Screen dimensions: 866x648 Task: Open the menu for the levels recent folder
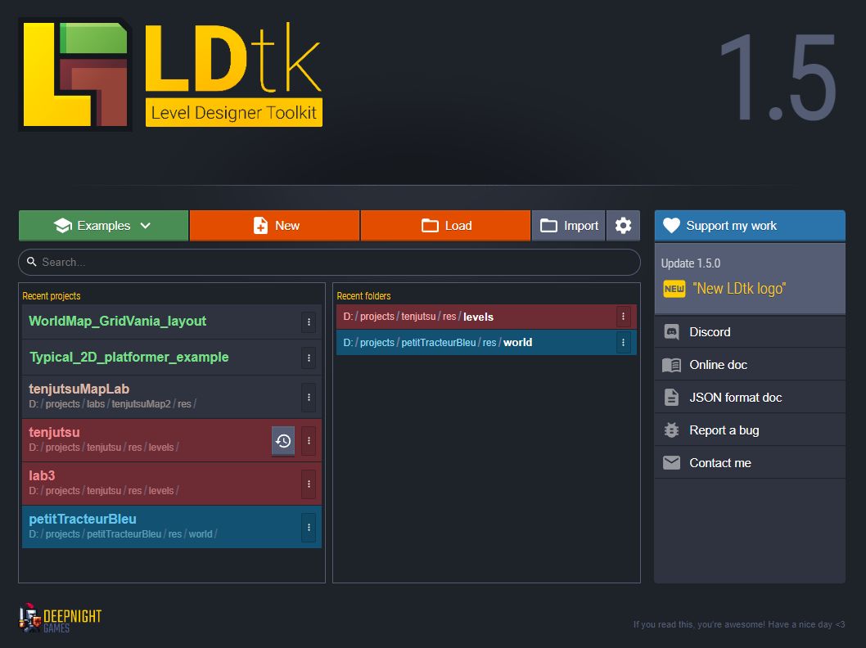coord(623,316)
